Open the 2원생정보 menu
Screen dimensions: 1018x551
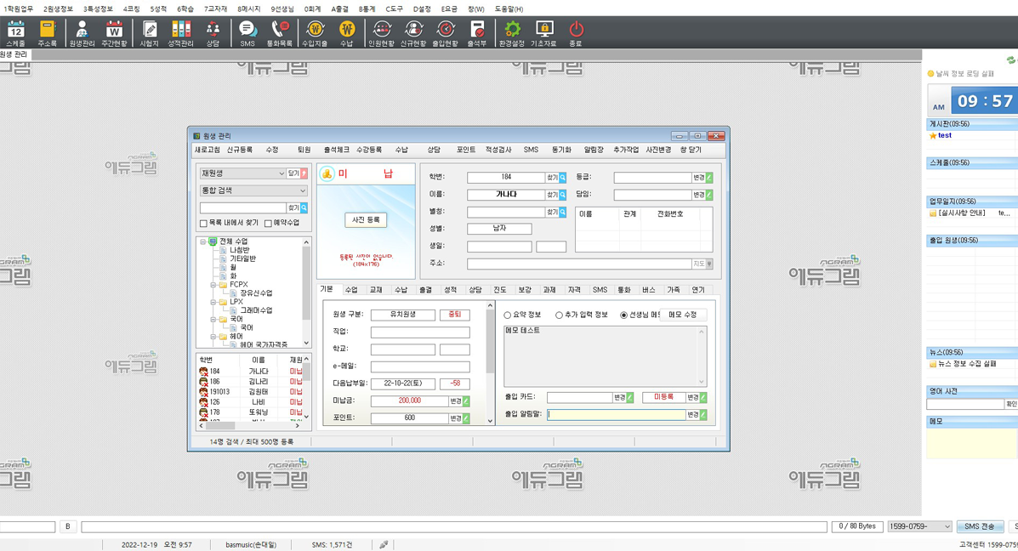[58, 9]
